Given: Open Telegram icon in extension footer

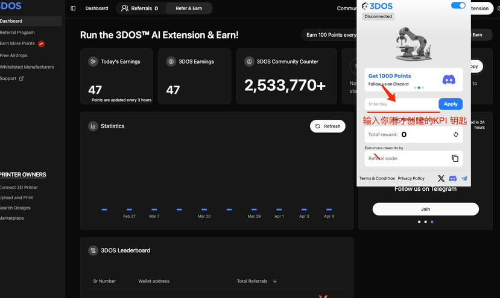Looking at the screenshot, I should point(464,178).
